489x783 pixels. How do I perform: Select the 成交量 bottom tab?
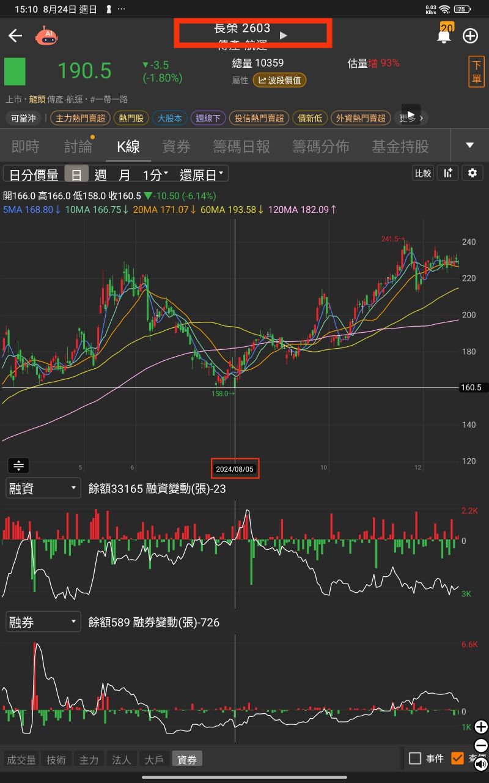(x=21, y=759)
